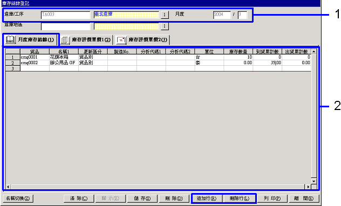Click the 庫存數量 column header
Image resolution: width=341 pixels, height=206 pixels.
(x=238, y=52)
